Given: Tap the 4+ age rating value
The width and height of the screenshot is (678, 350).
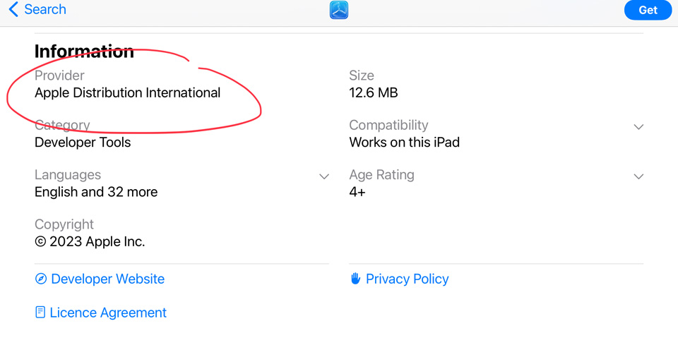Looking at the screenshot, I should (x=357, y=192).
